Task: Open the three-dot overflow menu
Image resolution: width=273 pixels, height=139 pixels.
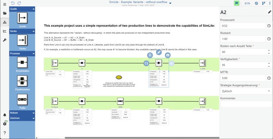Action: 270,3
